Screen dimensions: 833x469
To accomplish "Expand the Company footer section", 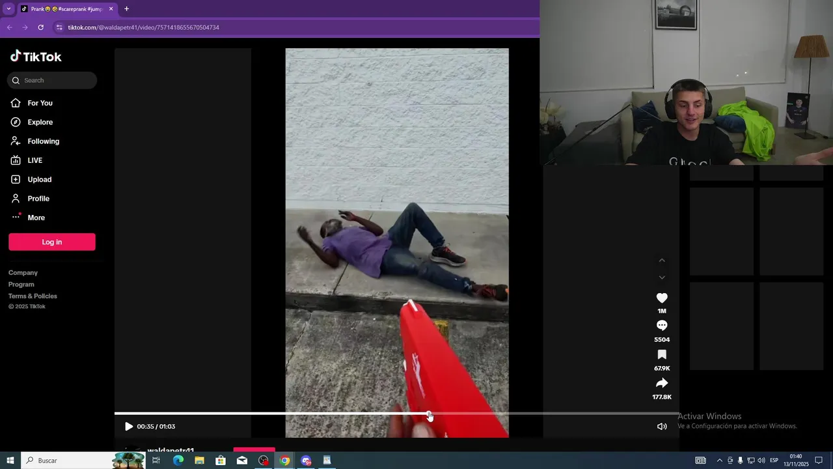I will 23,272.
